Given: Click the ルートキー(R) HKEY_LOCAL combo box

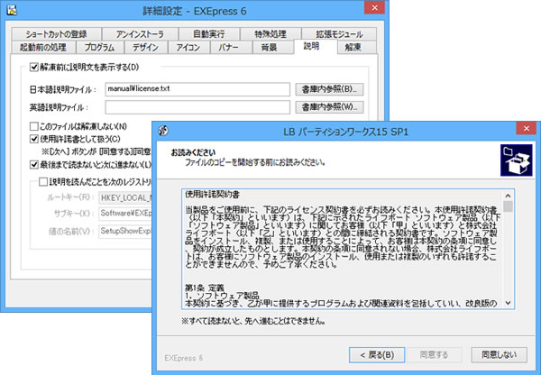Looking at the screenshot, I should tap(125, 197).
